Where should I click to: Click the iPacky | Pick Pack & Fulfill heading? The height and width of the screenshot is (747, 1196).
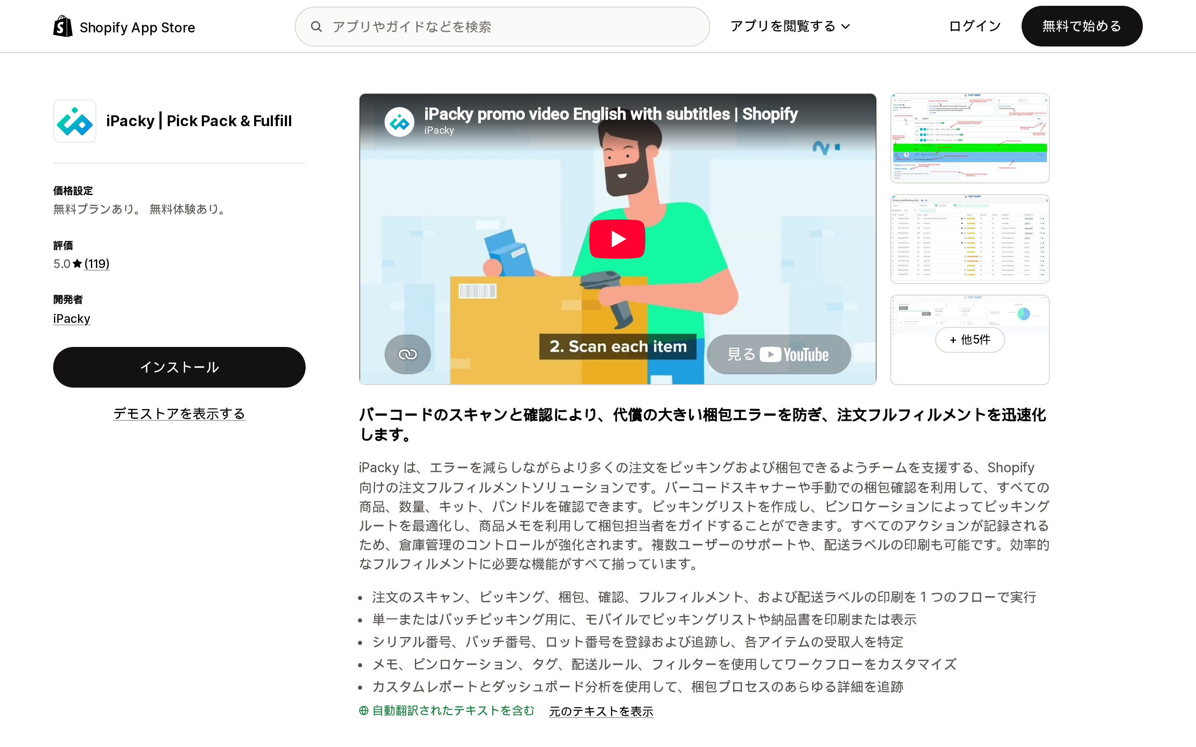click(x=199, y=121)
